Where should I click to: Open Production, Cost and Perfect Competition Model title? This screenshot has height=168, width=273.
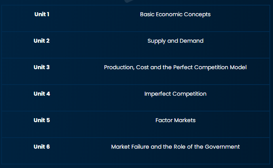[x=175, y=67]
